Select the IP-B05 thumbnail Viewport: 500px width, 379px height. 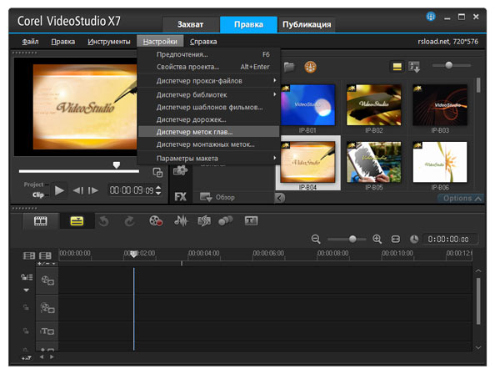[373, 162]
